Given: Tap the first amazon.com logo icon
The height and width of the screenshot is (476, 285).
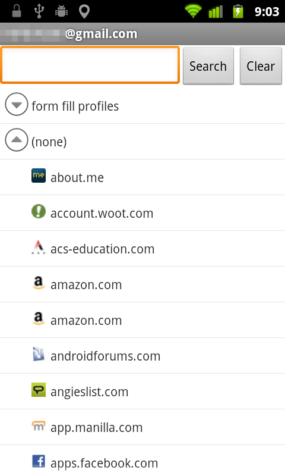Looking at the screenshot, I should [x=39, y=283].
